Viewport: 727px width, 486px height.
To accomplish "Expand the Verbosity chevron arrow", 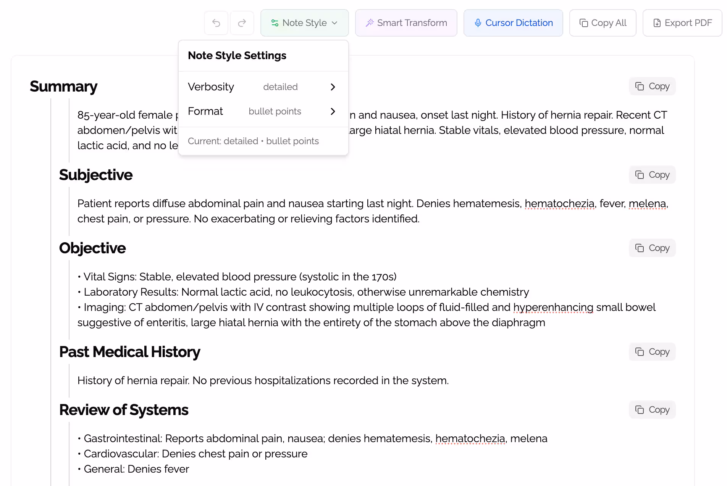I will click(333, 87).
